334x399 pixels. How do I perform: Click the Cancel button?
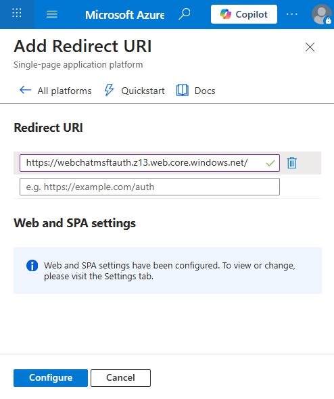coord(120,378)
